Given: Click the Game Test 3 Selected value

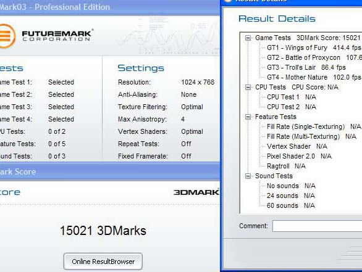Looking at the screenshot, I should [x=61, y=107].
